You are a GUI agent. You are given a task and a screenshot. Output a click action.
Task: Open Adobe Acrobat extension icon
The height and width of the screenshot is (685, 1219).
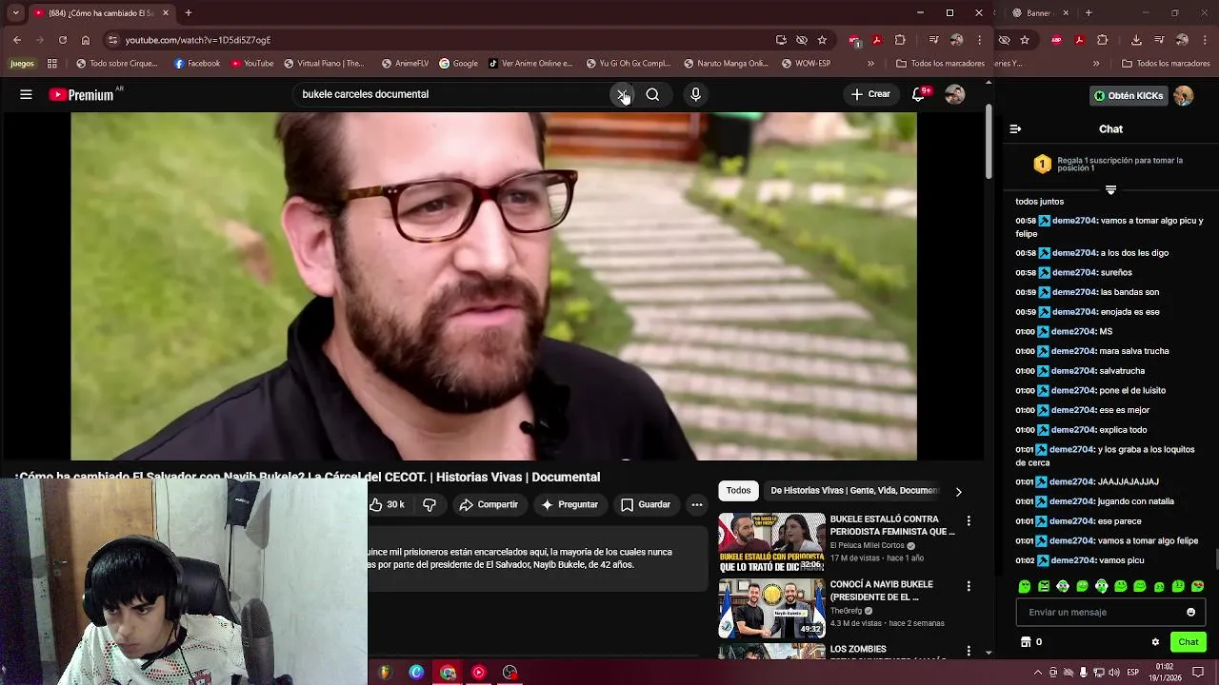pos(876,40)
